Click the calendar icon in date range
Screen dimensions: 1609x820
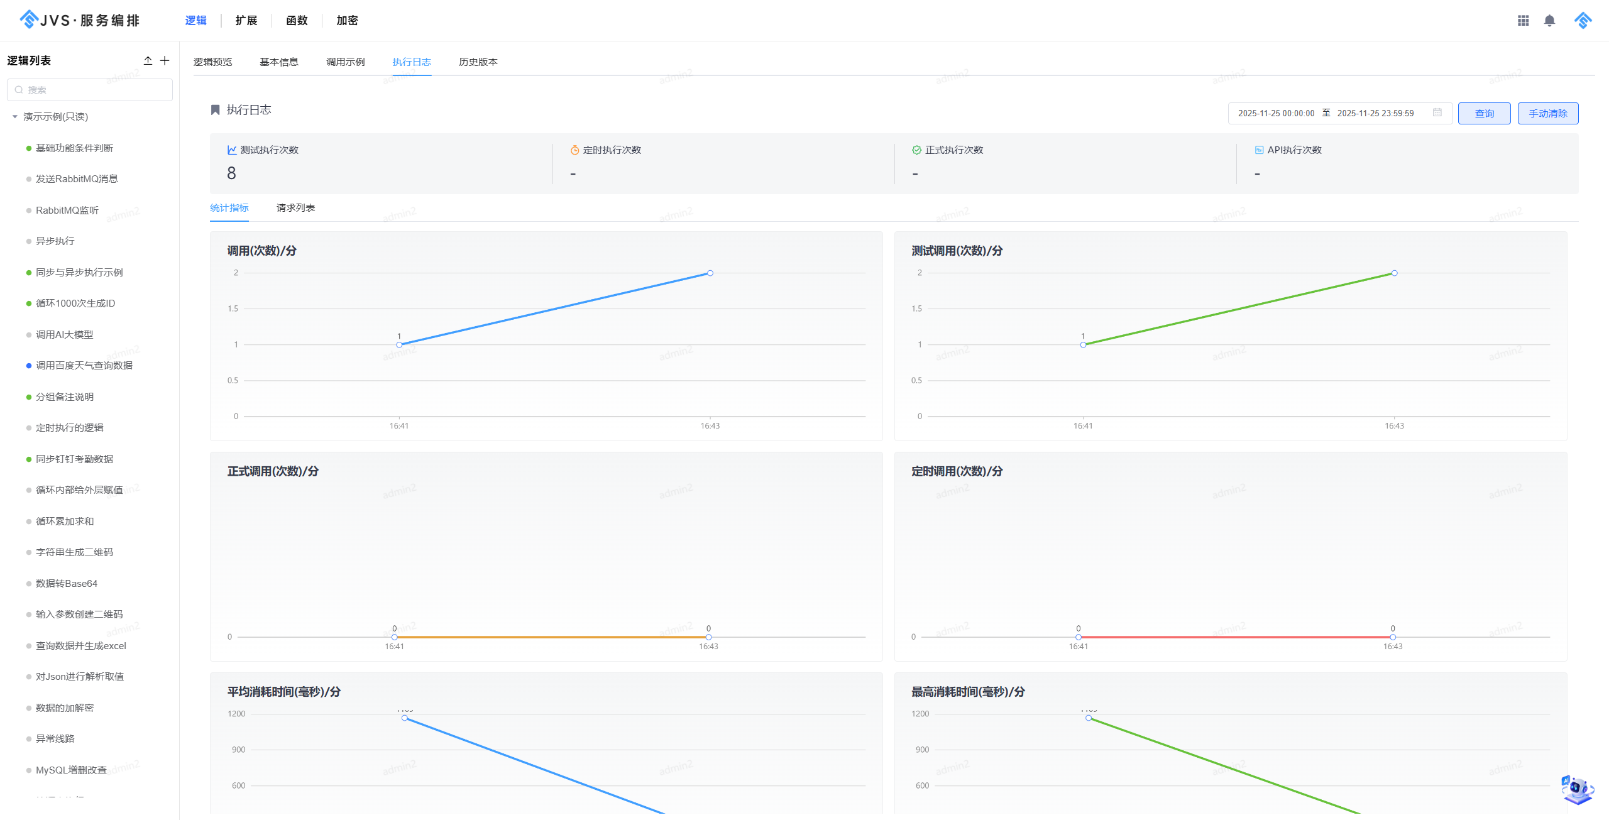(x=1437, y=112)
